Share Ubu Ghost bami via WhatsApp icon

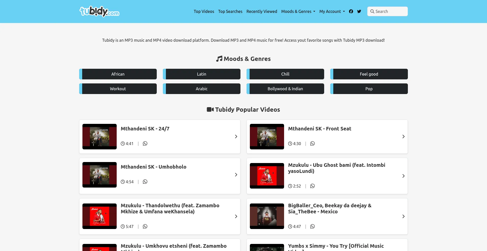[x=312, y=186]
